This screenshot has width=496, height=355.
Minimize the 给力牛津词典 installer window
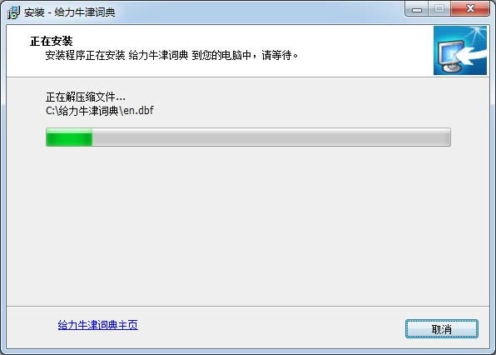point(417,9)
